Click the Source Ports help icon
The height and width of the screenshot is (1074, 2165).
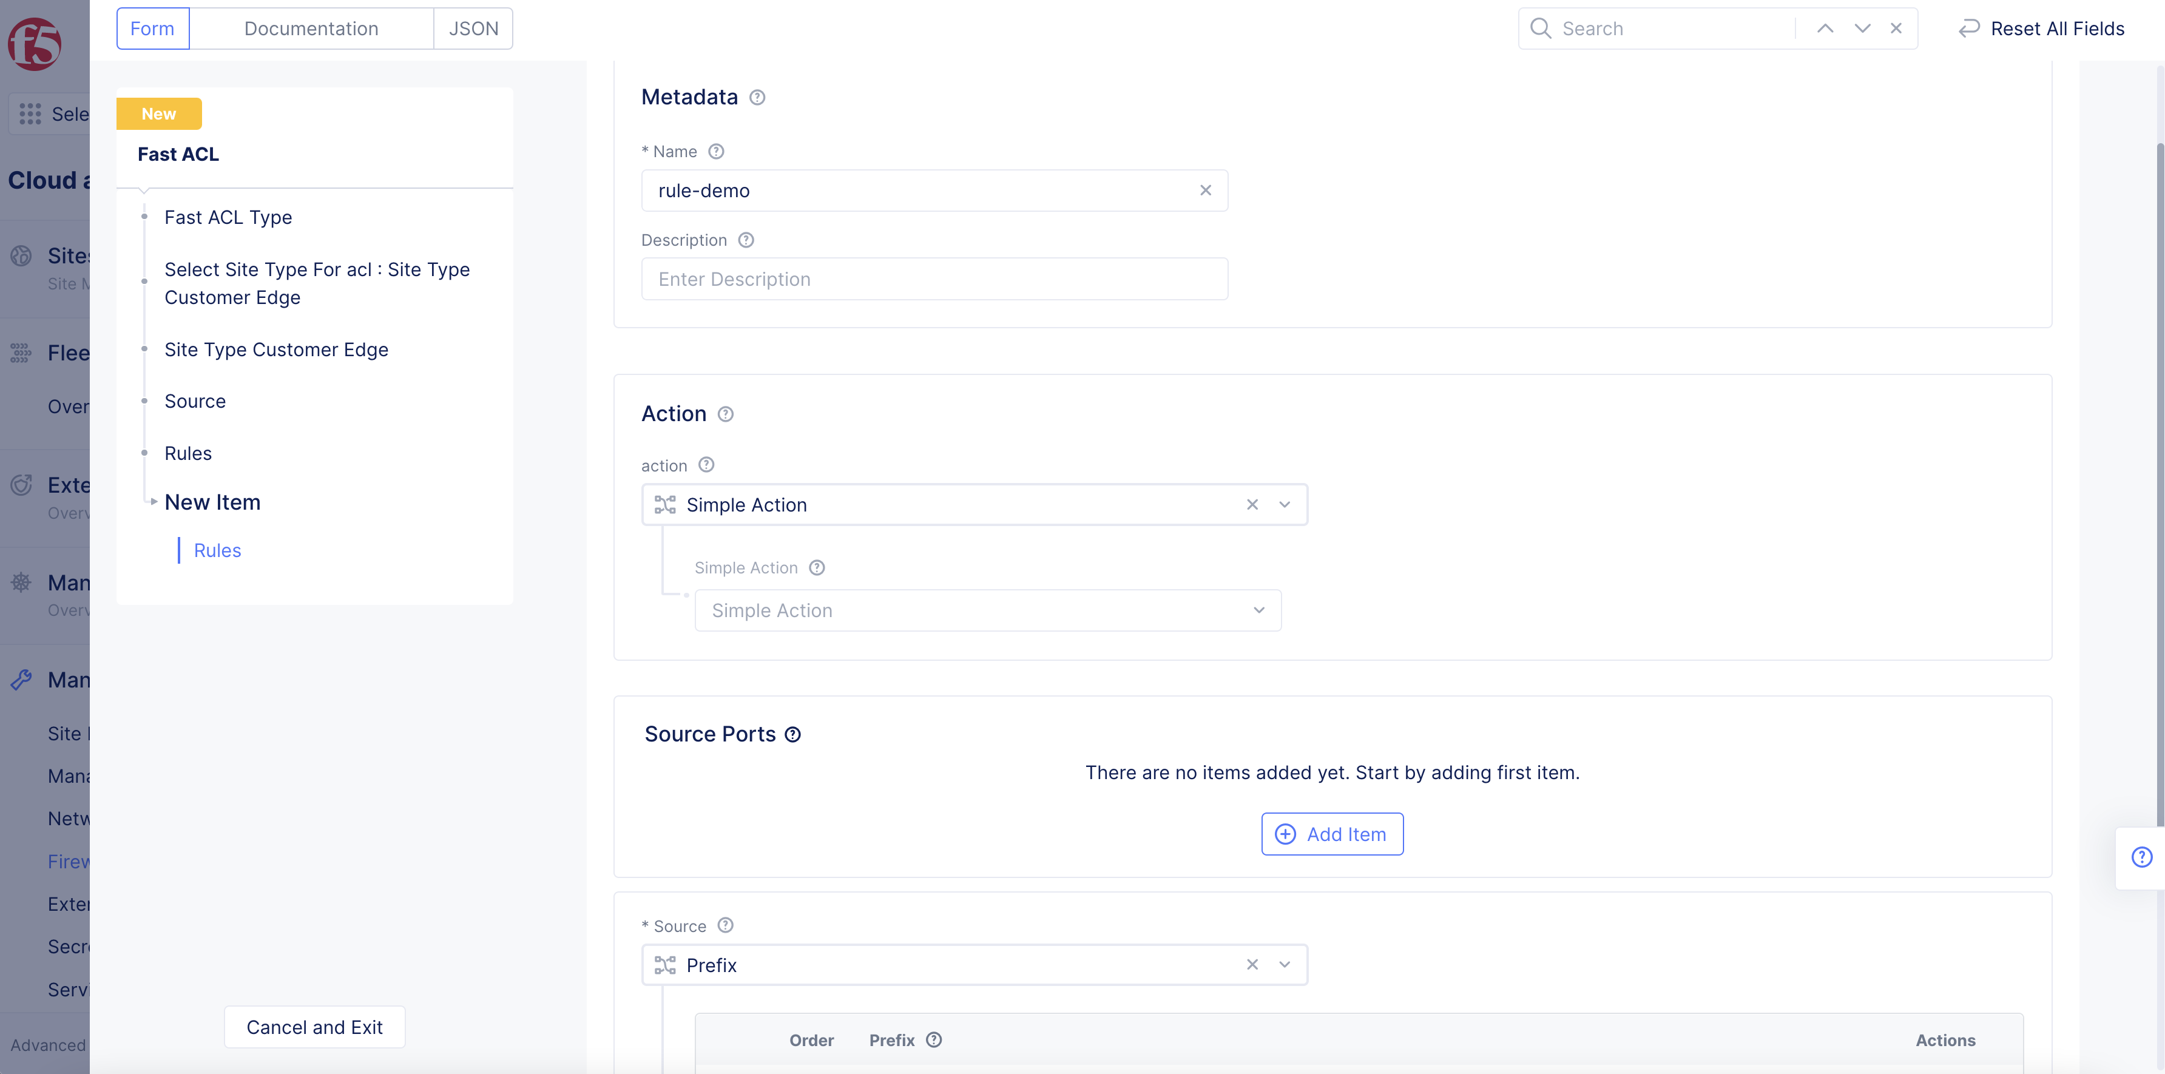pyautogui.click(x=792, y=734)
